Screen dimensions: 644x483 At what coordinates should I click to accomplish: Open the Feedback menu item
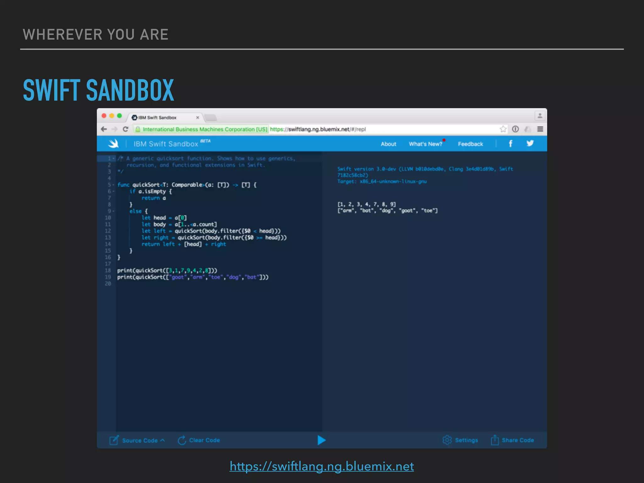tap(470, 144)
